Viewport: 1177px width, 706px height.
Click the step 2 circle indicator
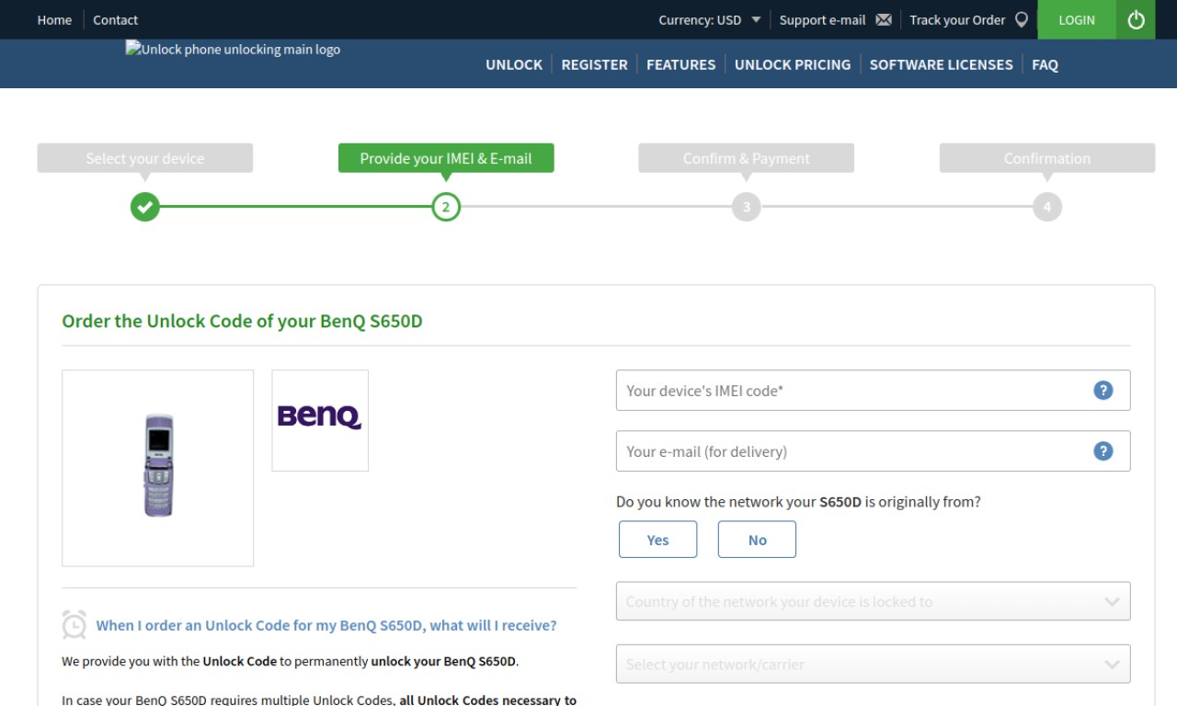446,207
